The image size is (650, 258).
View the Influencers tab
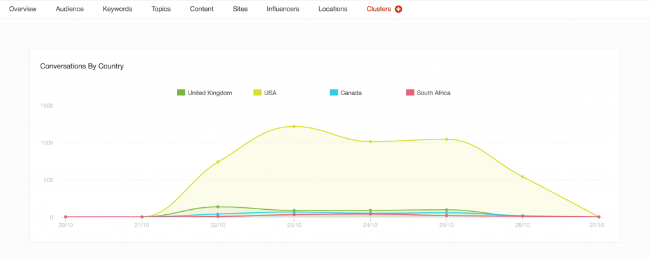point(283,10)
